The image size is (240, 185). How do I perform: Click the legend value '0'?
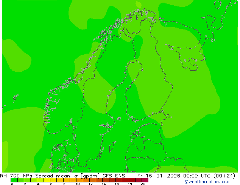12,184
